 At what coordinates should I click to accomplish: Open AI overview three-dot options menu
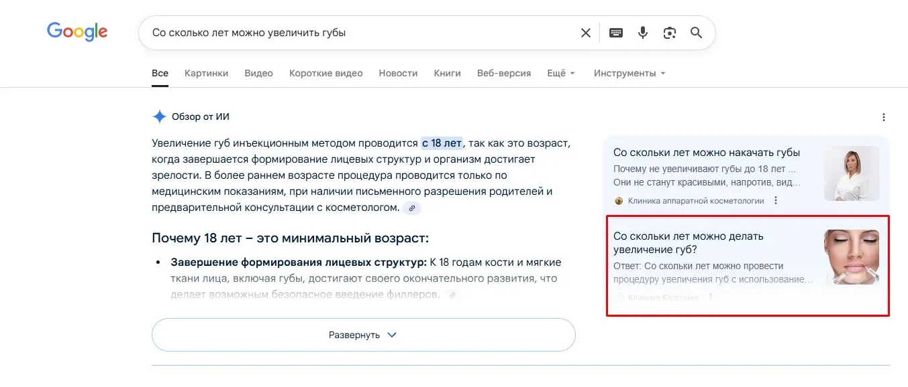click(883, 117)
